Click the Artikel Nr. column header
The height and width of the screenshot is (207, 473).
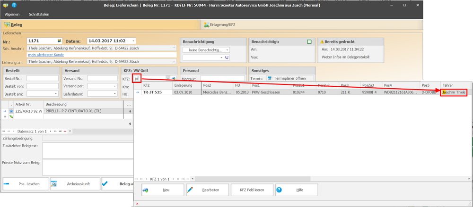click(x=29, y=104)
